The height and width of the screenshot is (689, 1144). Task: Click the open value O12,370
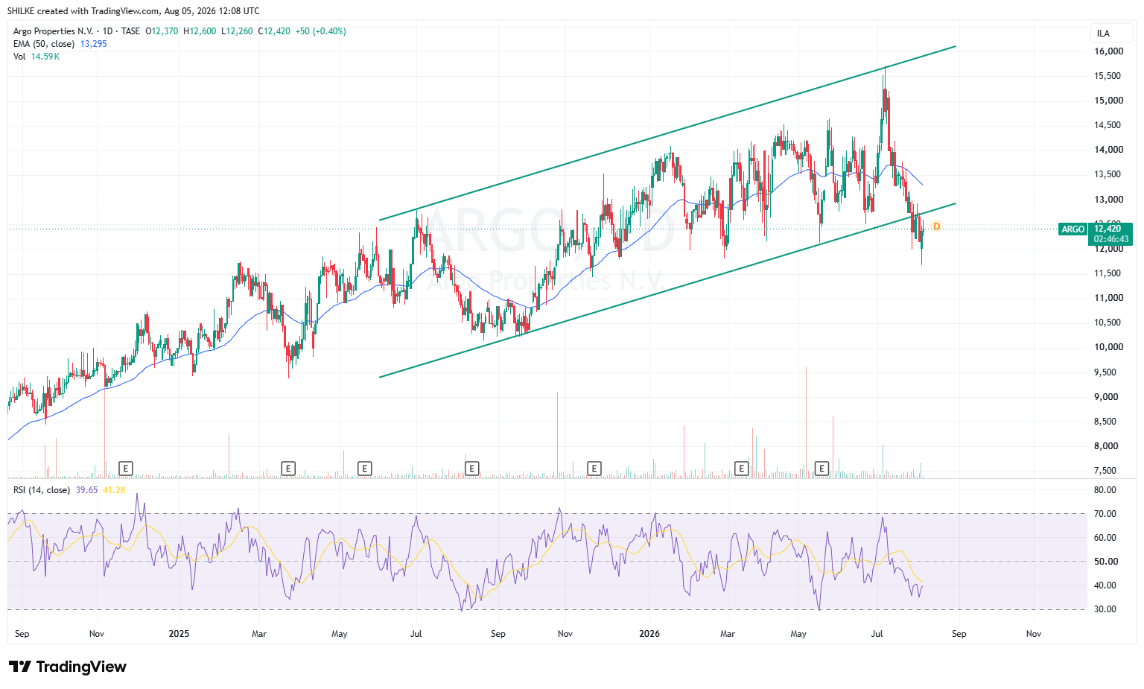(162, 31)
